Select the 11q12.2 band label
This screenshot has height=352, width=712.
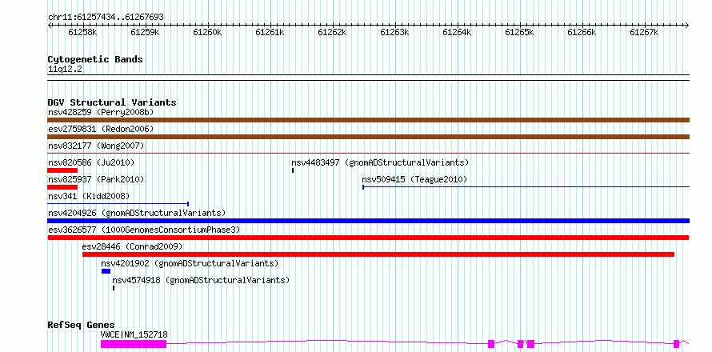pos(66,70)
